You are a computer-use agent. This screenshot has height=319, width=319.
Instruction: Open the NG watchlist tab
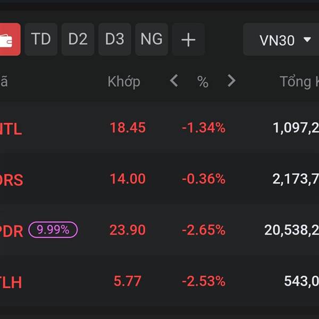(151, 39)
